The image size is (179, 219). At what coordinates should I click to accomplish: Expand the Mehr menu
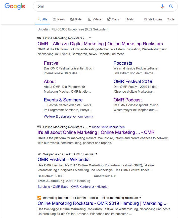point(129,19)
